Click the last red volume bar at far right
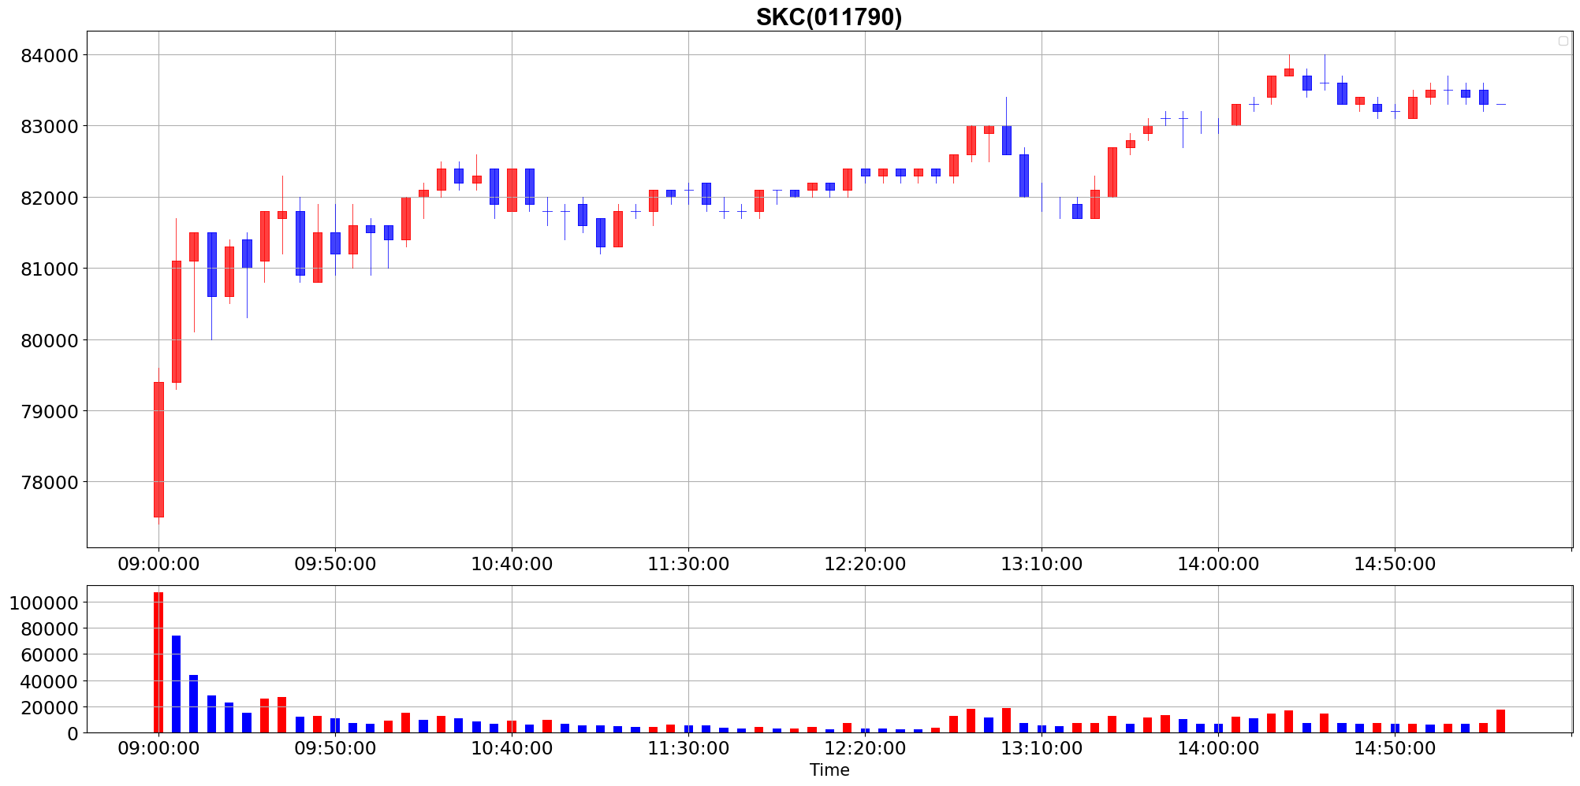Viewport: 1580px width, 786px height. 1500,721
